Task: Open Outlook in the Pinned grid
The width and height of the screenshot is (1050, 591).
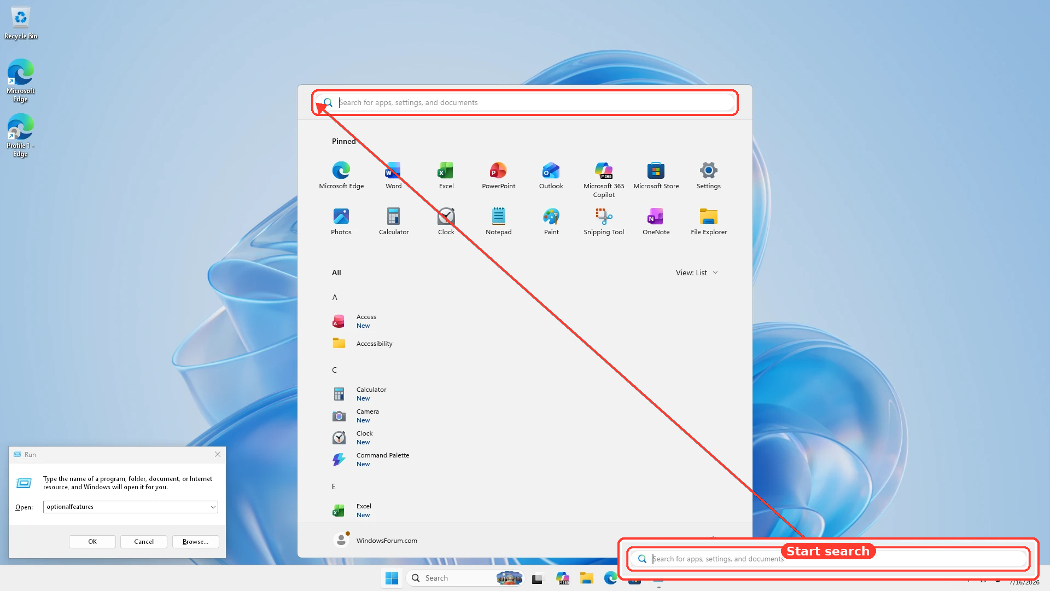Action: [551, 176]
